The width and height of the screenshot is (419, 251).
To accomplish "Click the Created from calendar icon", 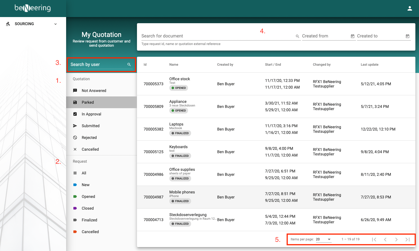I will [352, 36].
